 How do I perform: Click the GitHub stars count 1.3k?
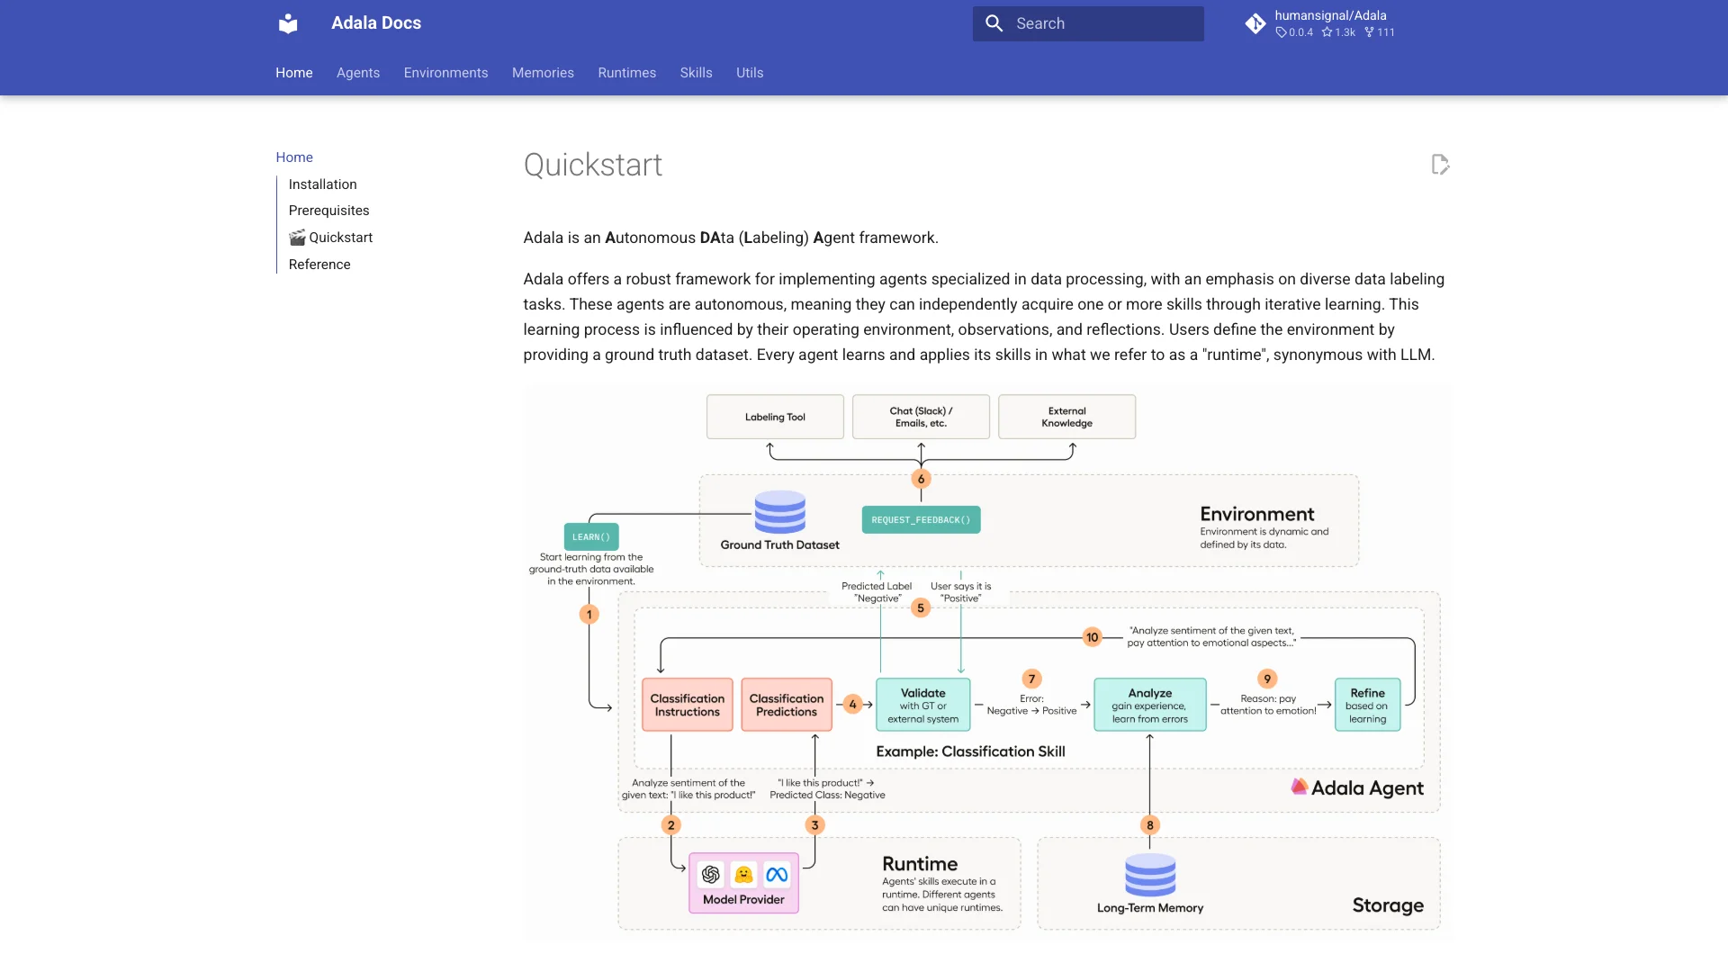pyautogui.click(x=1339, y=32)
